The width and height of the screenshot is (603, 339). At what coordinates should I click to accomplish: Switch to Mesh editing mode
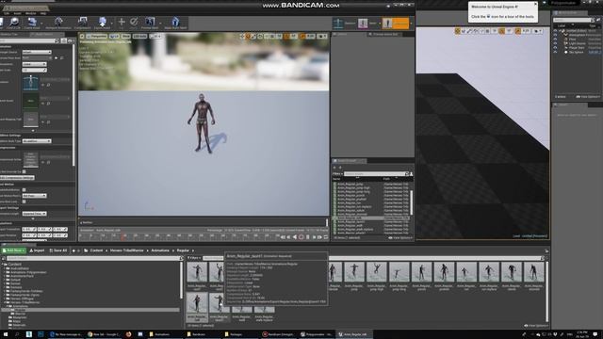pos(368,23)
